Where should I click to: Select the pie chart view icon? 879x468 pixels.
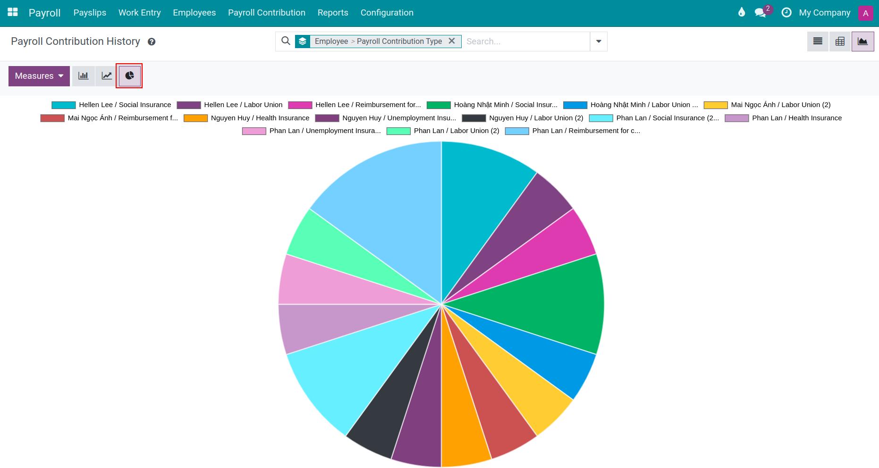(x=129, y=75)
